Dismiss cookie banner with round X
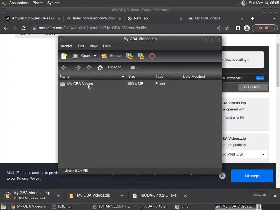The width and height of the screenshot is (280, 210). pos(222,176)
